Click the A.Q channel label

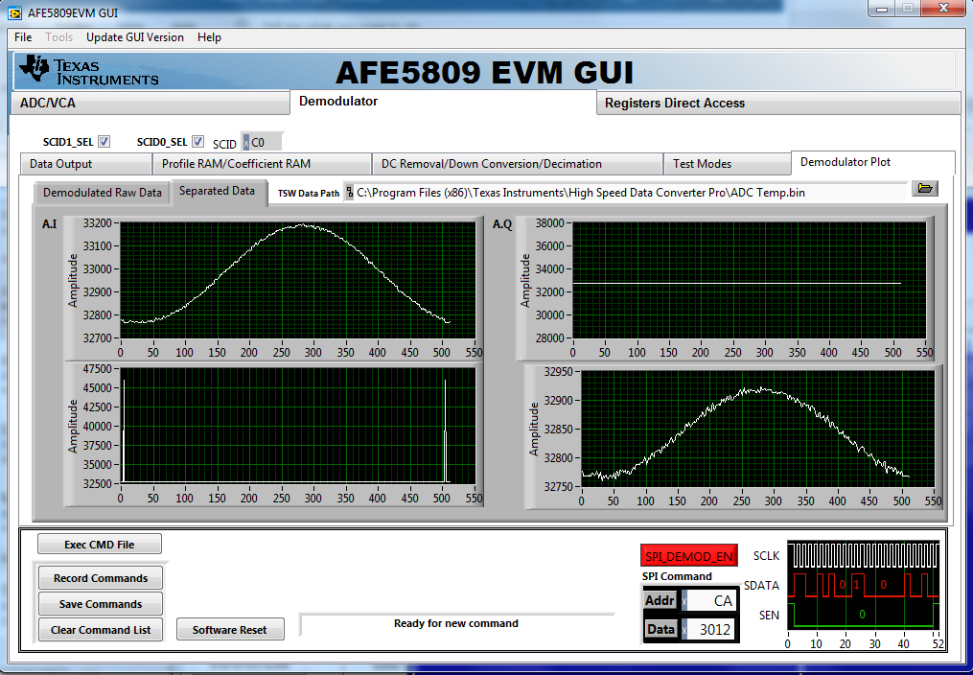coord(502,224)
